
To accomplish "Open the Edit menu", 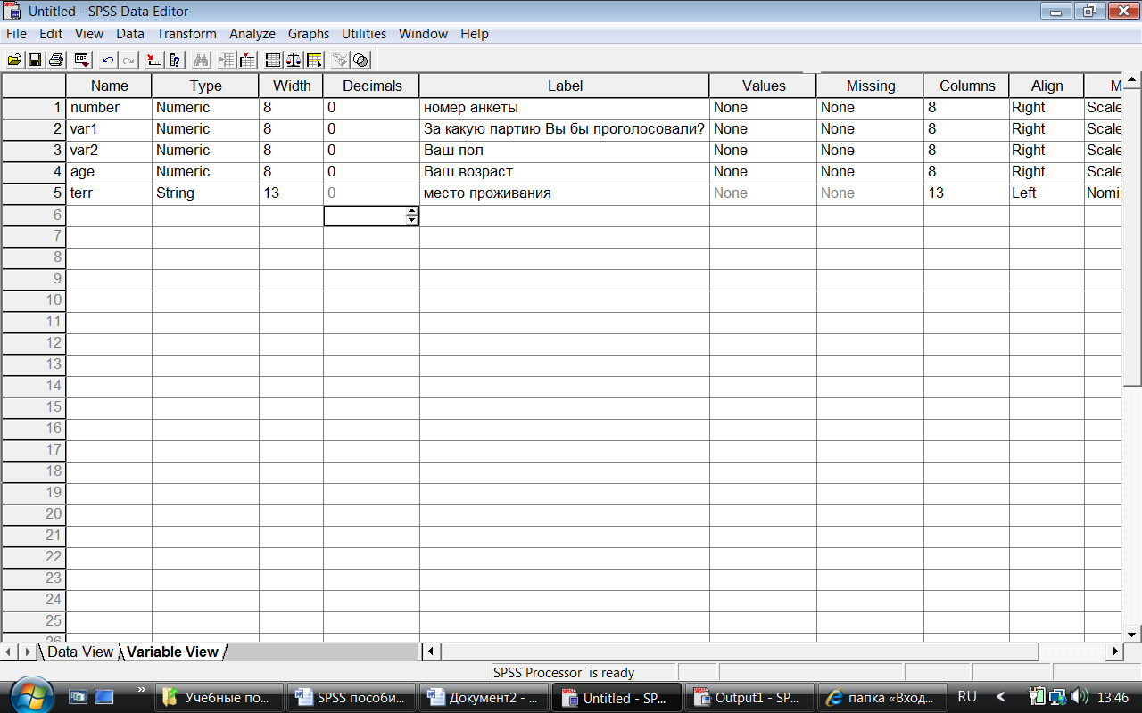I will [51, 34].
